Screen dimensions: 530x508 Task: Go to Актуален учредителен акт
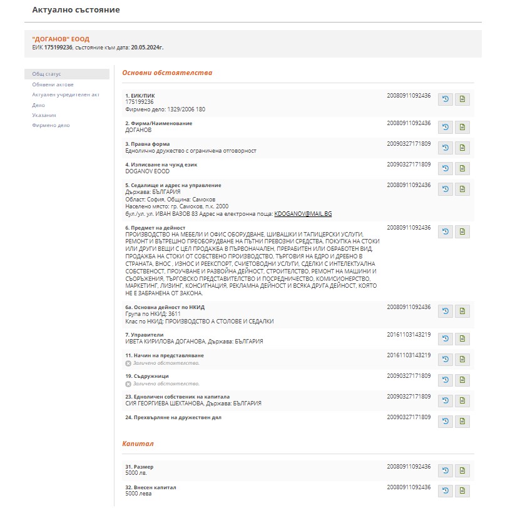[66, 95]
